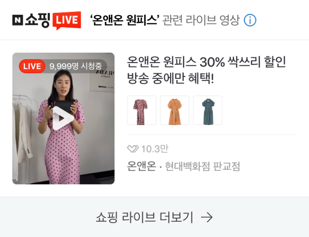The height and width of the screenshot is (237, 309).
Task: Click the arrow next to 쇼핑 라이브 더보기
Action: tap(207, 217)
